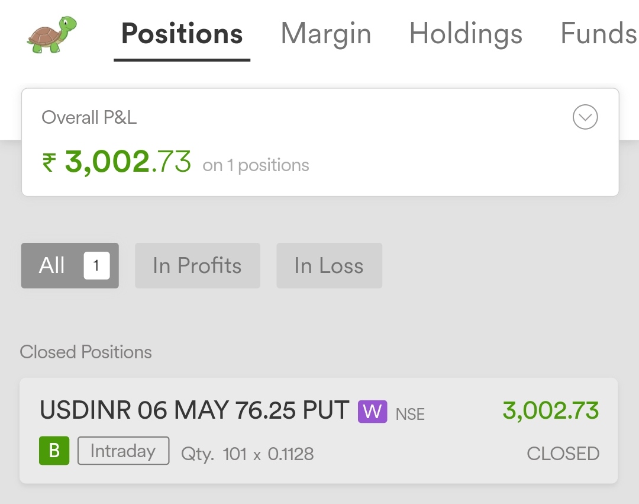
Task: Click the position P&L 3,002.73 value
Action: click(551, 410)
